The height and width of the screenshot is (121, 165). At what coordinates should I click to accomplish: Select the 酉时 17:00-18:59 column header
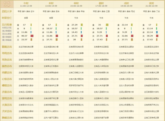point(101,5)
